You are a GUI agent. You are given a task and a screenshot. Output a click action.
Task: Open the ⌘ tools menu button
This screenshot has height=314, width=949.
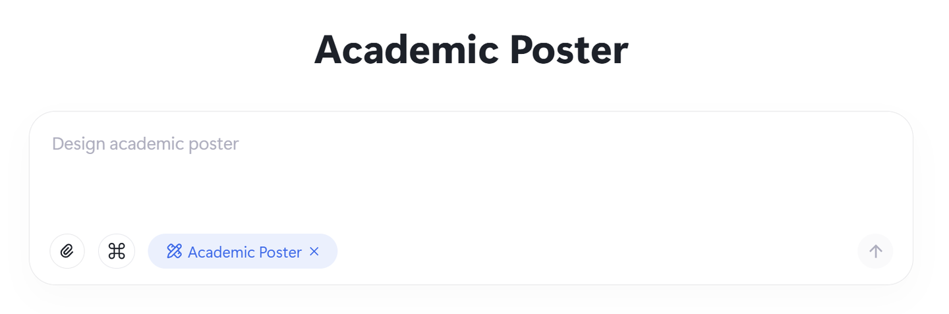click(x=117, y=251)
